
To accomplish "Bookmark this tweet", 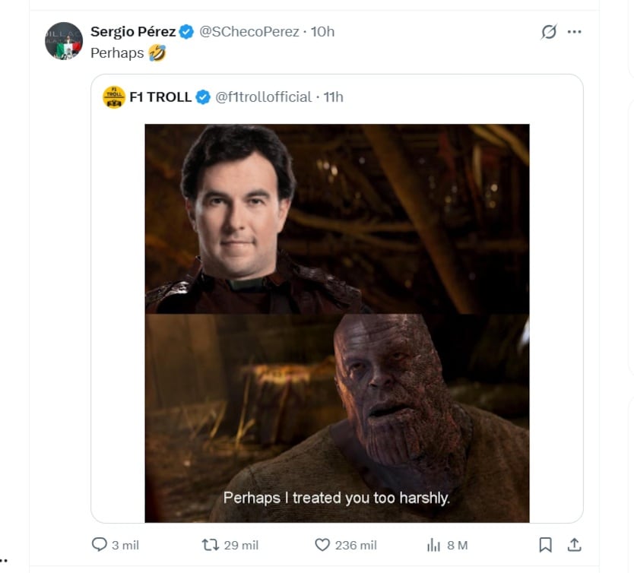I will coord(545,545).
